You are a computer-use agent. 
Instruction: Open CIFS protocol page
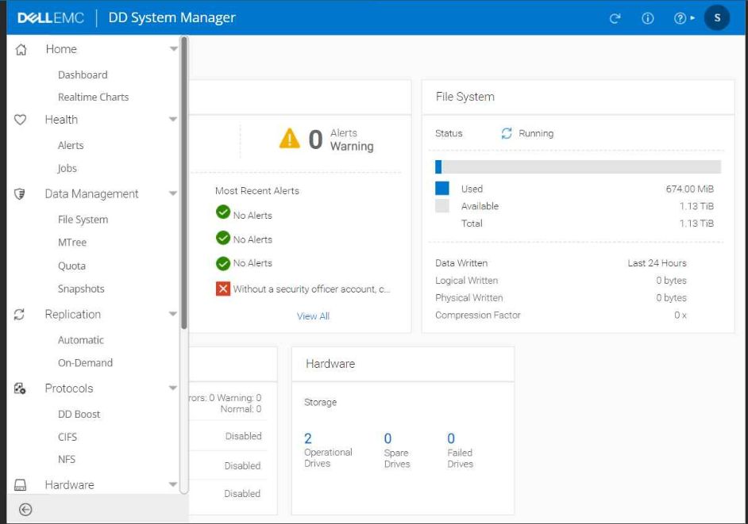click(67, 438)
